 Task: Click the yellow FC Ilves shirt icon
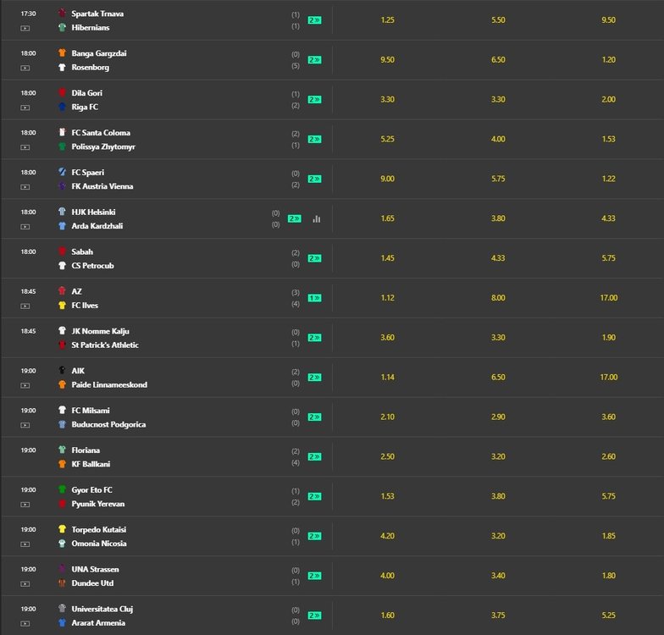coord(63,305)
